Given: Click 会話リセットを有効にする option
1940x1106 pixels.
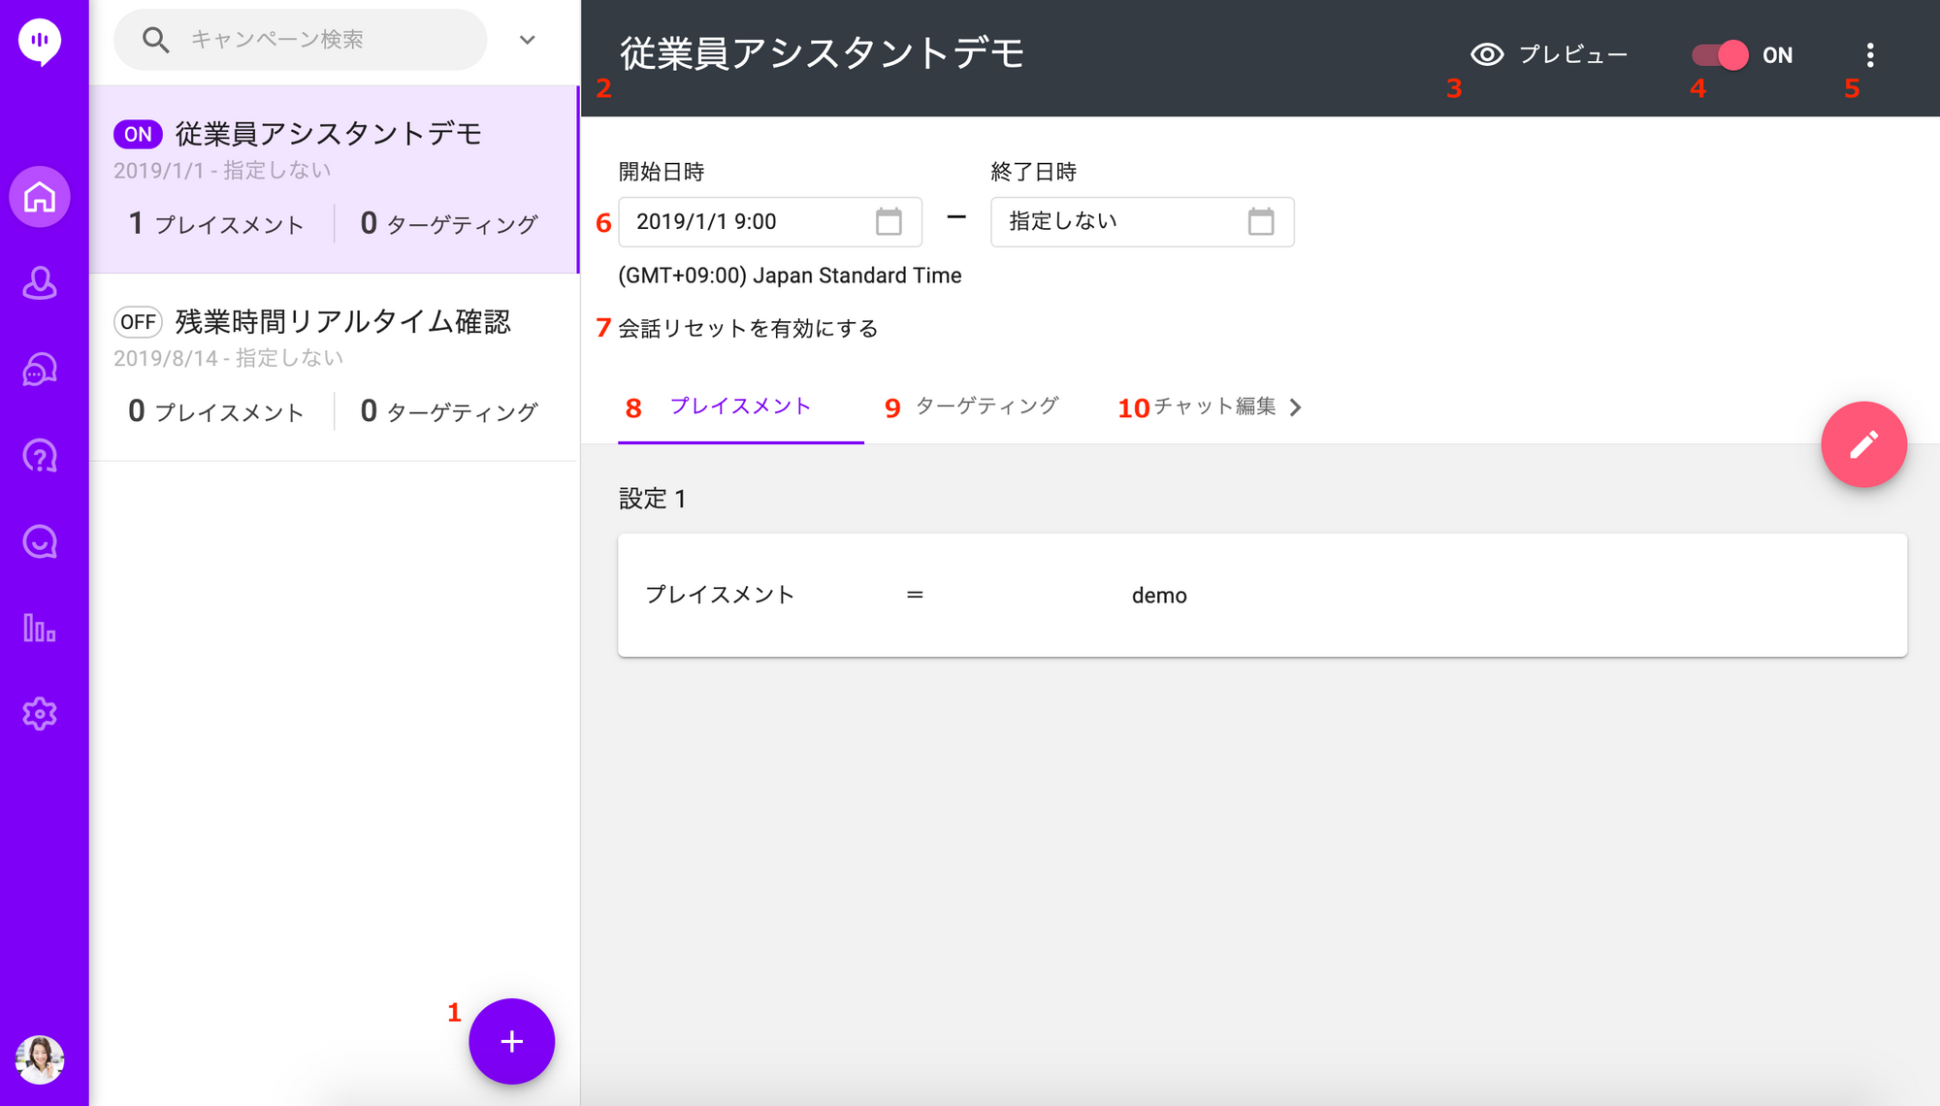Looking at the screenshot, I should pos(748,329).
